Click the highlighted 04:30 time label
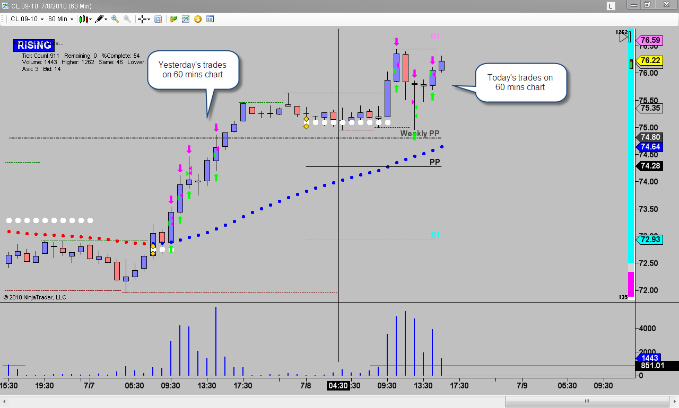The height and width of the screenshot is (408, 679). coord(338,385)
